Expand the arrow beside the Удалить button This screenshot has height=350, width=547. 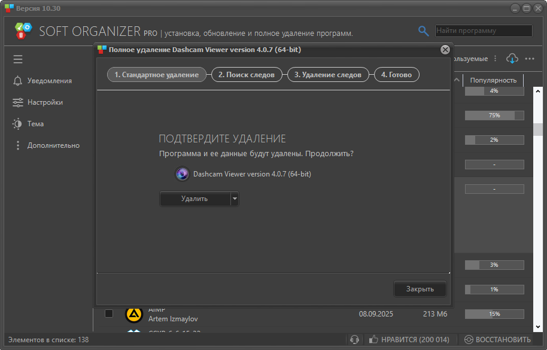click(x=235, y=199)
